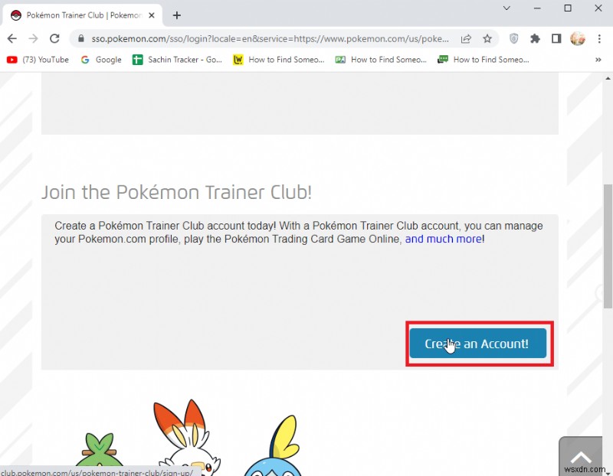The height and width of the screenshot is (476, 613).
Task: Click the Create an Account button
Action: click(x=478, y=344)
